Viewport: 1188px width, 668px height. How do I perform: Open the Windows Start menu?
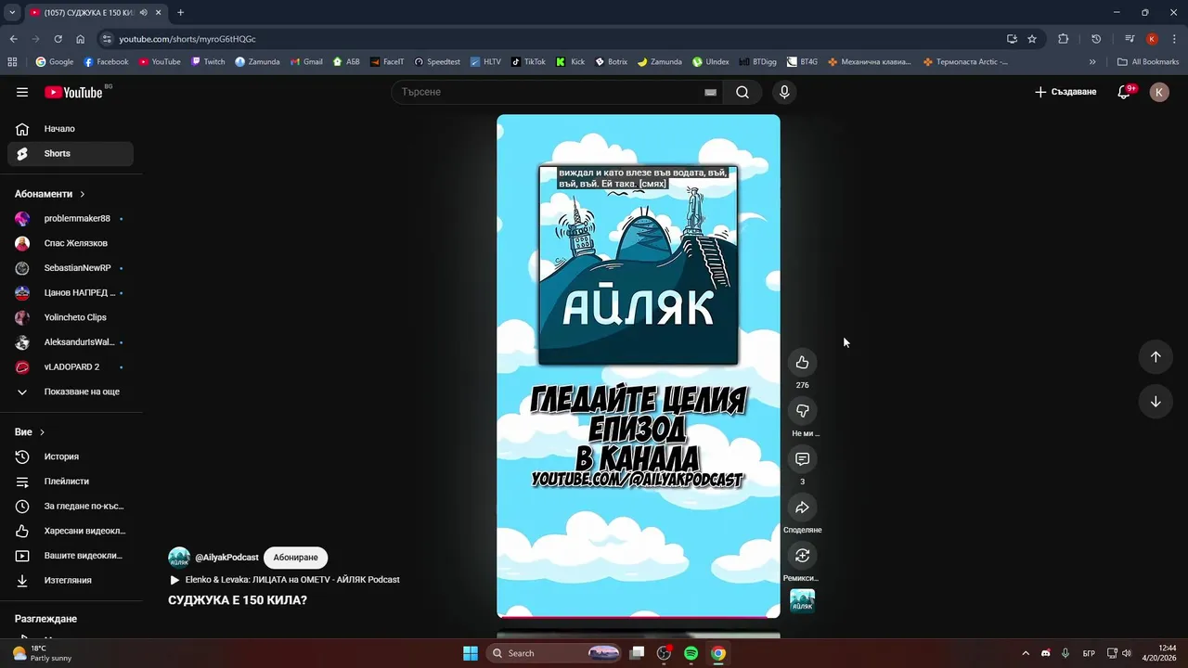[x=471, y=653]
